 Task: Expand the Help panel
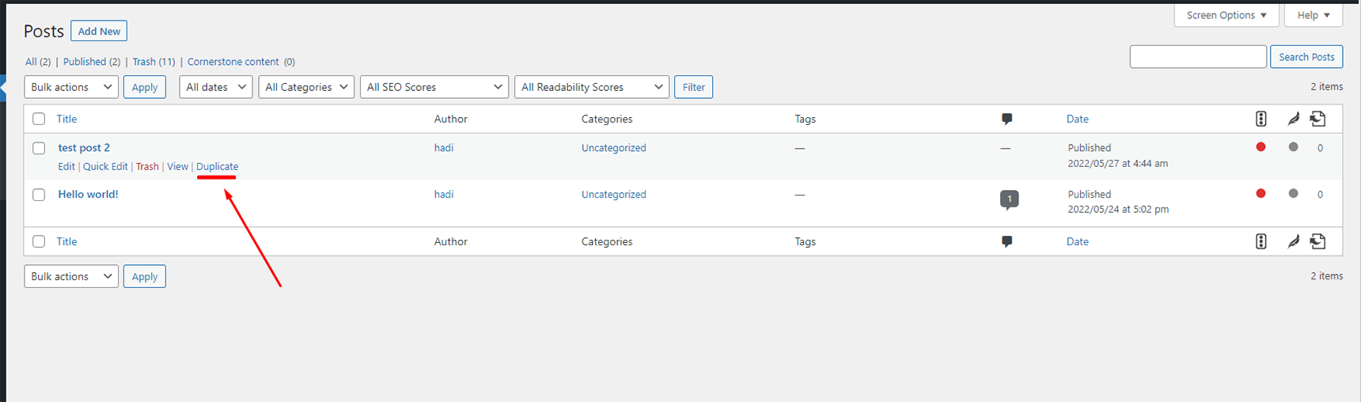point(1314,15)
